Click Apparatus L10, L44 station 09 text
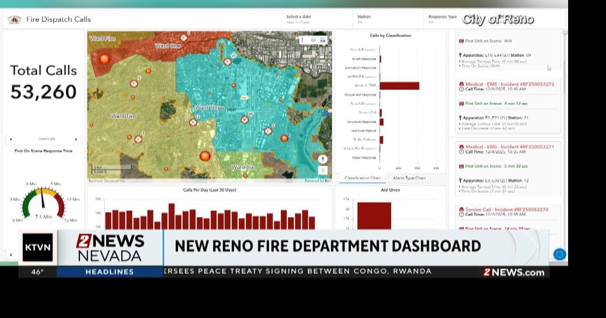 click(497, 55)
